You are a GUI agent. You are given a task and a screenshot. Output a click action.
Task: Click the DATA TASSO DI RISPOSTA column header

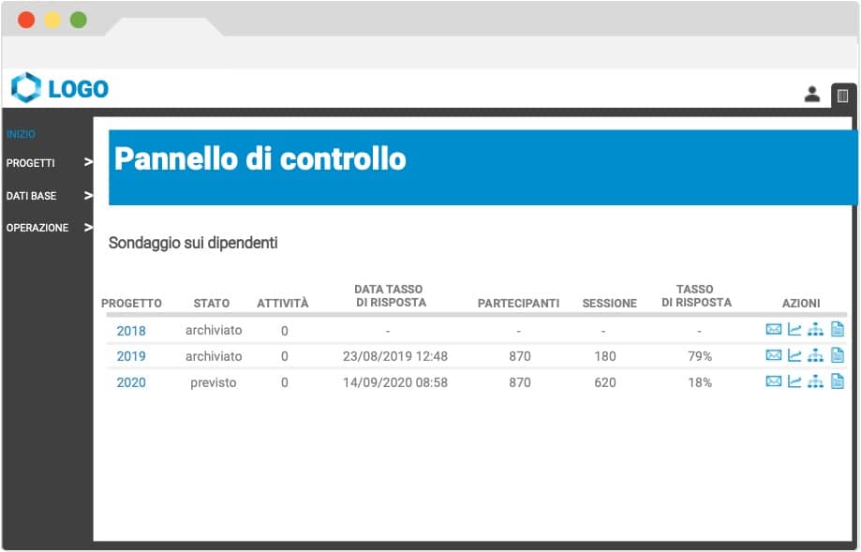390,295
